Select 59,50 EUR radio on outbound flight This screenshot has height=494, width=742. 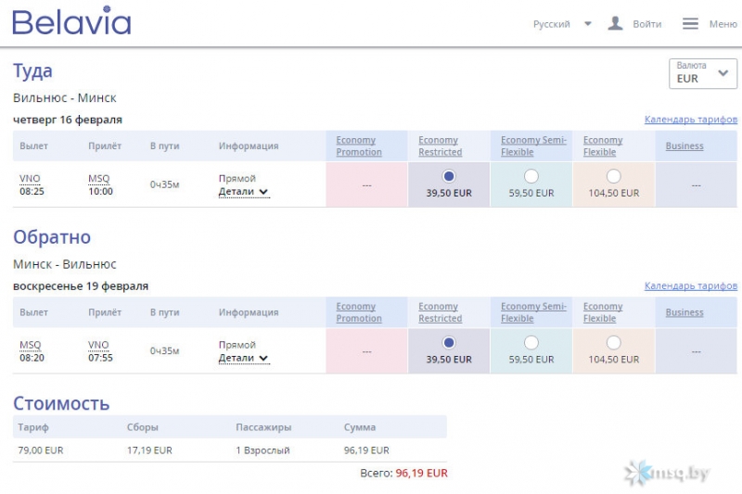tap(531, 176)
